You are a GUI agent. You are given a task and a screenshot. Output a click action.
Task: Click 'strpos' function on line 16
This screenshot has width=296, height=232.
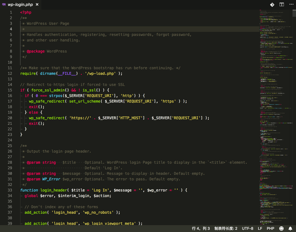click(56, 95)
